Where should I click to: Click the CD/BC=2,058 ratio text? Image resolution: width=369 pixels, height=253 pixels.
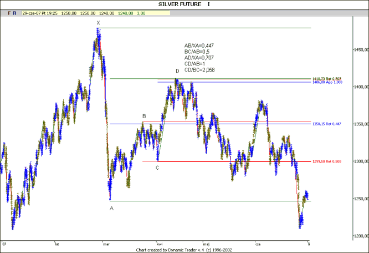click(199, 70)
